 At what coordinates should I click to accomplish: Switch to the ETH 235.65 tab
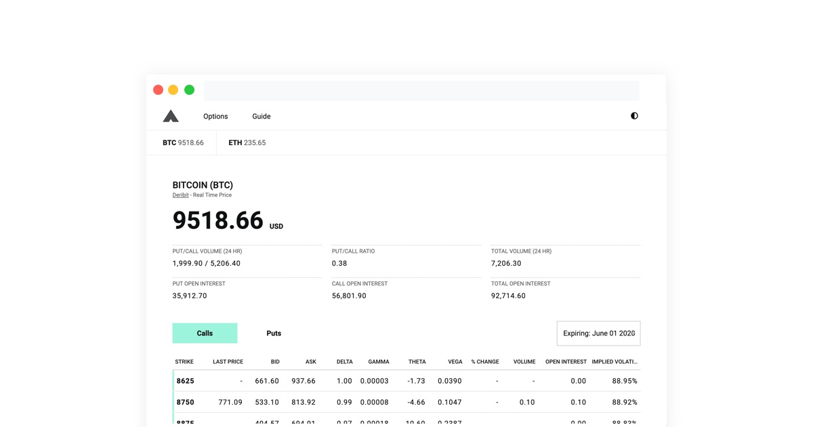click(247, 142)
